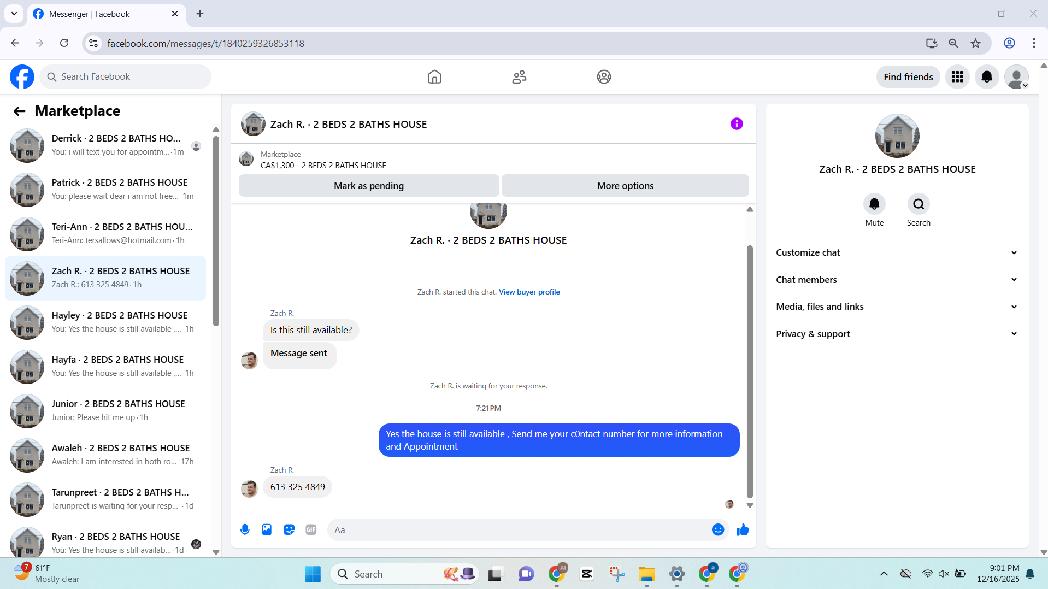The height and width of the screenshot is (589, 1048).
Task: Open More options for the listing
Action: (625, 186)
